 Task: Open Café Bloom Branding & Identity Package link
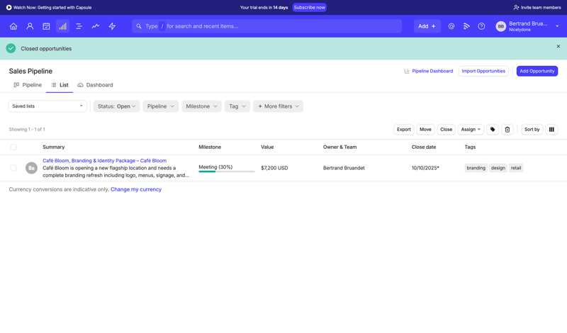(x=104, y=161)
